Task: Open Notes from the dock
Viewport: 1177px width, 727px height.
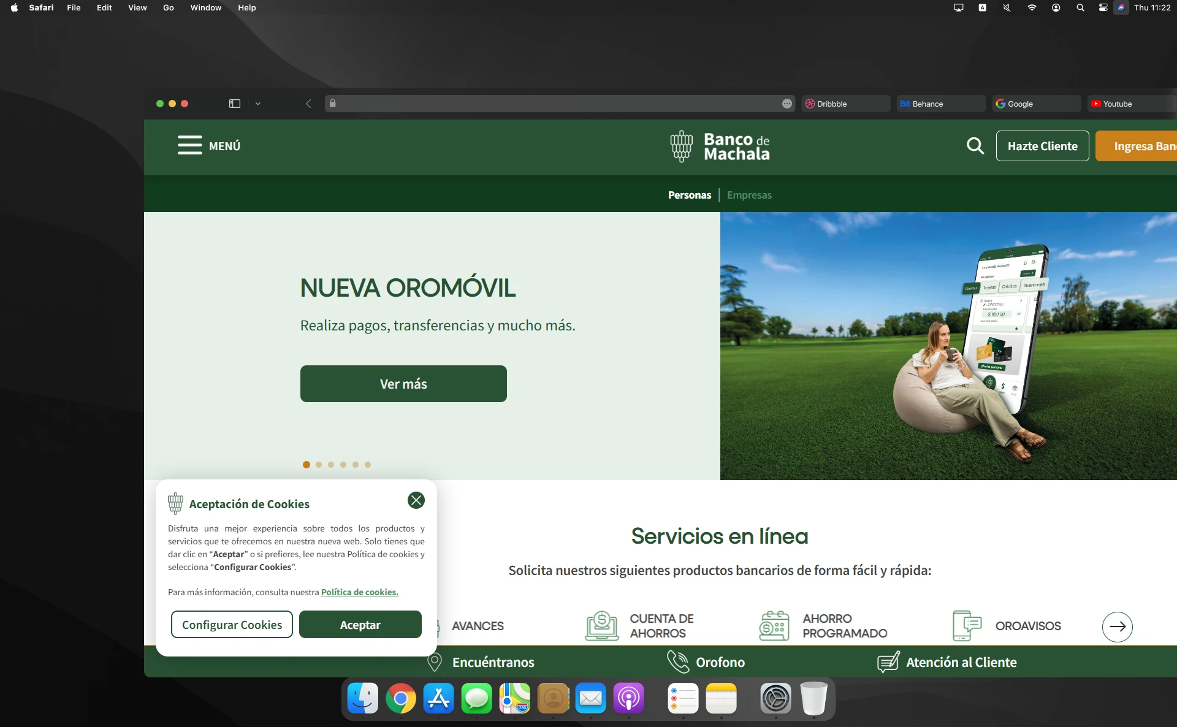Action: 722,698
